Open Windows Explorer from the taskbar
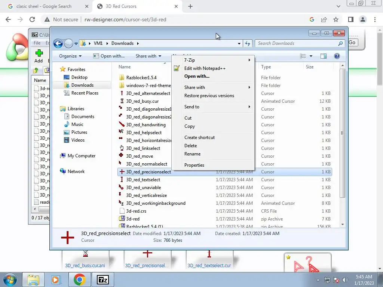 [33, 280]
